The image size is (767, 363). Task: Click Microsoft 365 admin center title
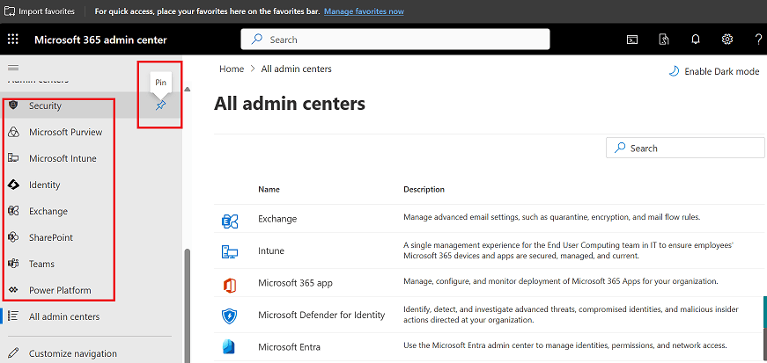(x=100, y=40)
